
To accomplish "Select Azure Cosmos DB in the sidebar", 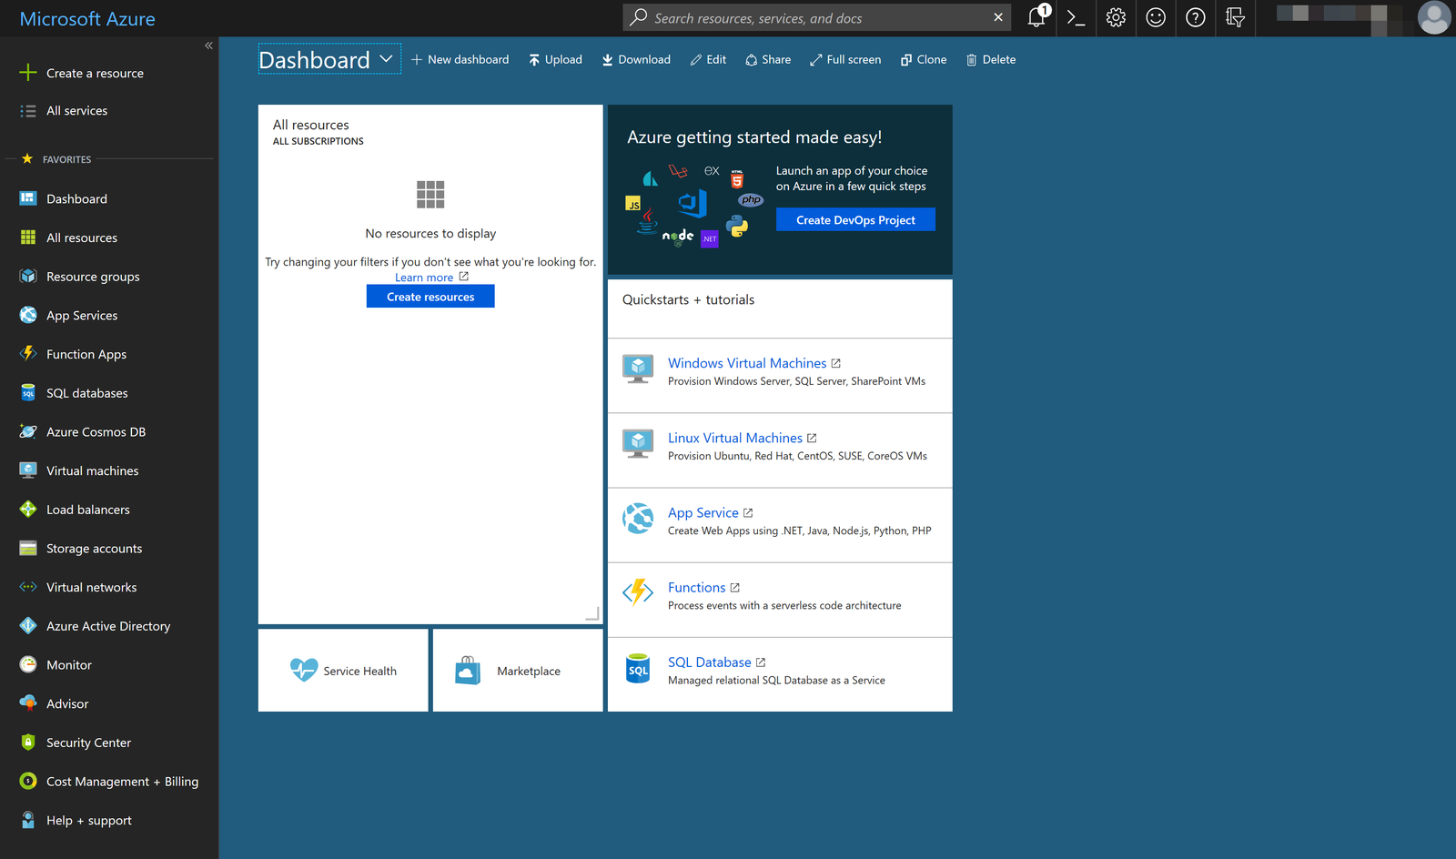I will 96,431.
